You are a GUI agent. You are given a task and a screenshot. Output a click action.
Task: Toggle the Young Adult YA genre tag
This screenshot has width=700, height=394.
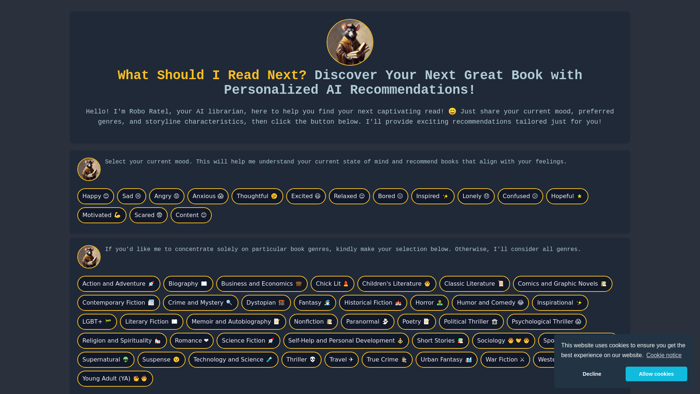tap(115, 379)
